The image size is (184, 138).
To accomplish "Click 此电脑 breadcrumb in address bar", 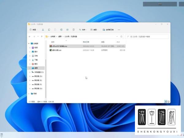I will 53,36.
